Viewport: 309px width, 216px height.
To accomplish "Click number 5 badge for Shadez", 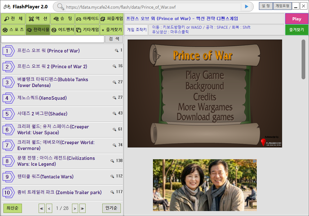I will pos(8,114).
